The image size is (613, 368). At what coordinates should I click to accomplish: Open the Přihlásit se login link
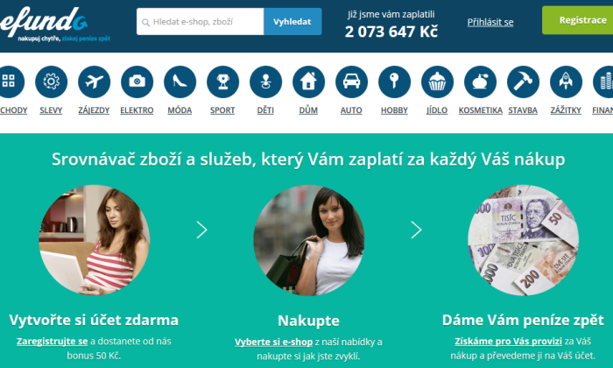coord(490,22)
